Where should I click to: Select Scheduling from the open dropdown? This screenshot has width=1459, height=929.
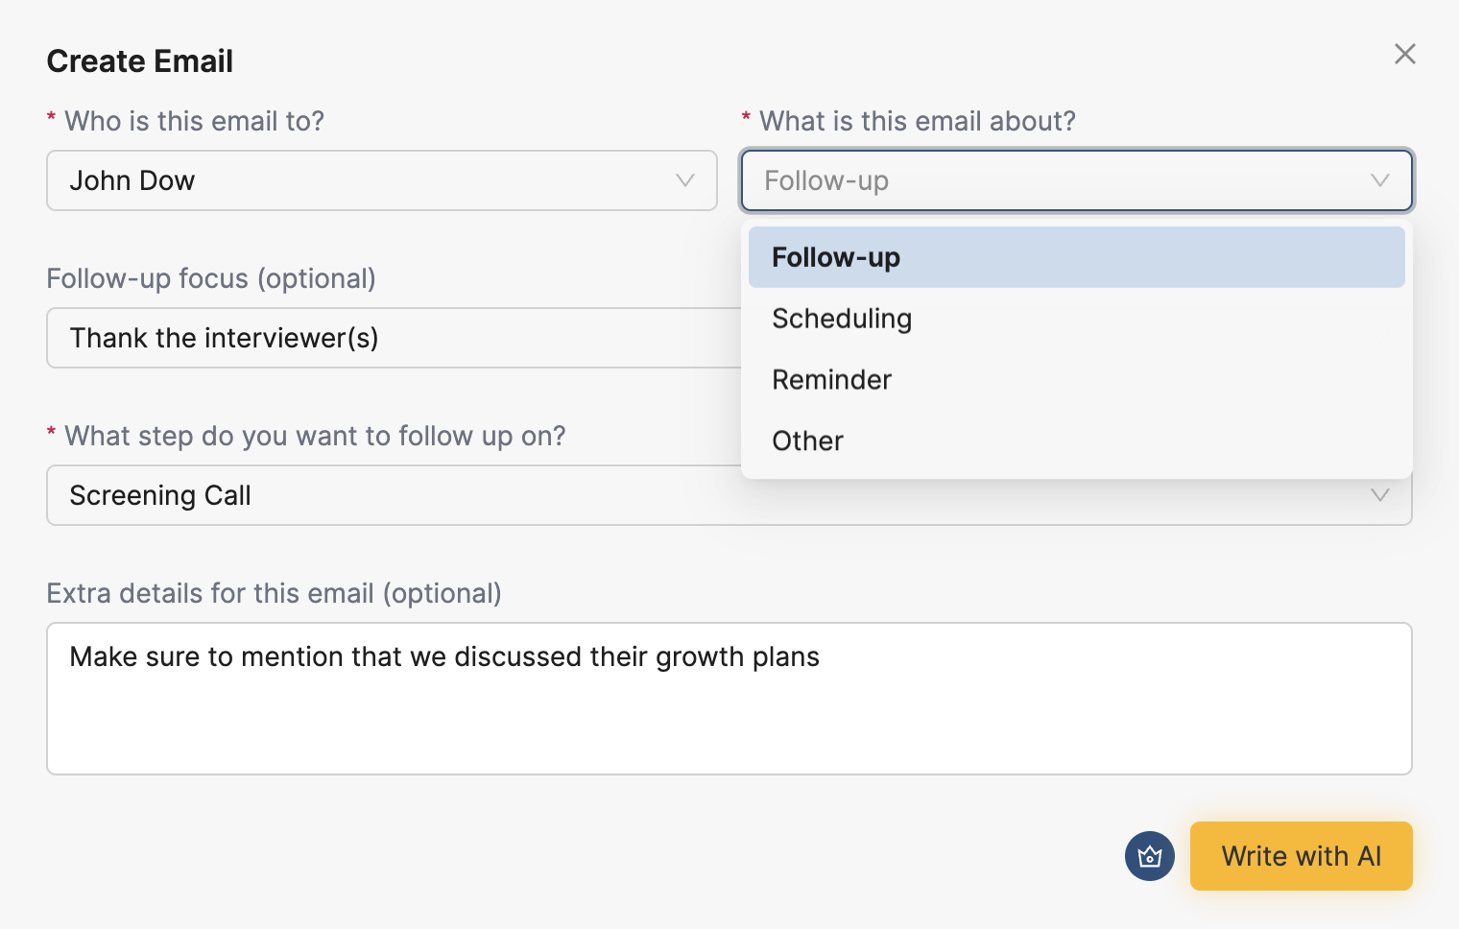pos(842,318)
